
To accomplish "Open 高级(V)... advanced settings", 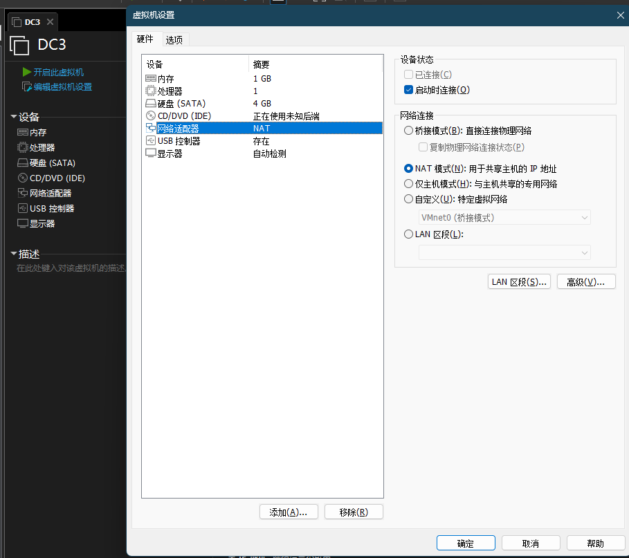I will [x=585, y=281].
